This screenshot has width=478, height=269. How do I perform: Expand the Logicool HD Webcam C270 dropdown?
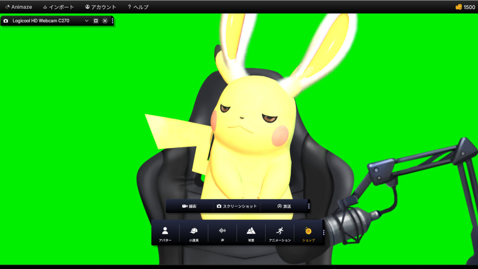pos(86,21)
